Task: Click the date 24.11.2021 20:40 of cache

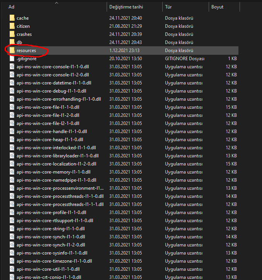Action: coord(126,18)
